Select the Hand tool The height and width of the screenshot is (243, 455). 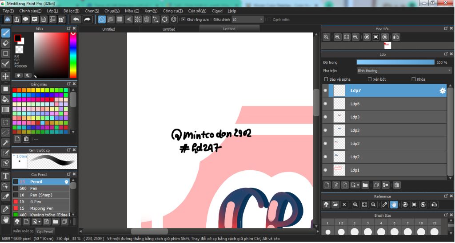coord(5,219)
